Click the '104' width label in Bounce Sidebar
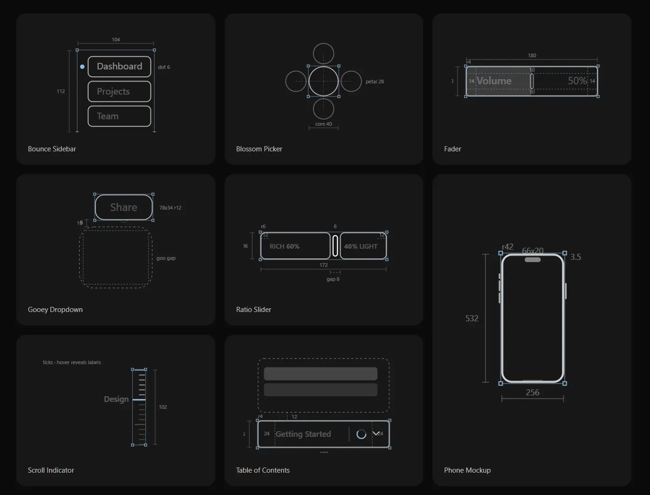Image resolution: width=650 pixels, height=495 pixels. click(116, 40)
